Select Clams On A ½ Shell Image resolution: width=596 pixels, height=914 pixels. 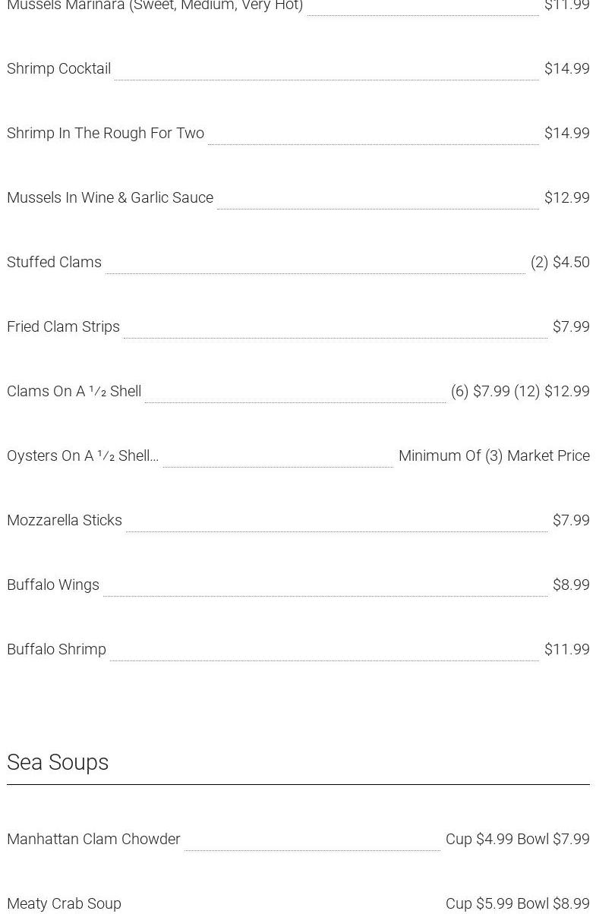74,391
